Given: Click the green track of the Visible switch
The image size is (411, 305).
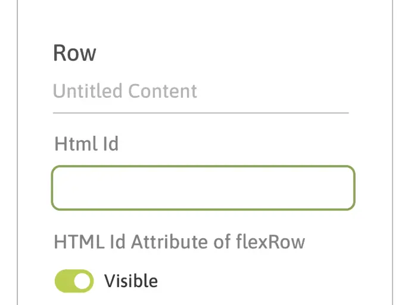Looking at the screenshot, I should click(x=64, y=281).
